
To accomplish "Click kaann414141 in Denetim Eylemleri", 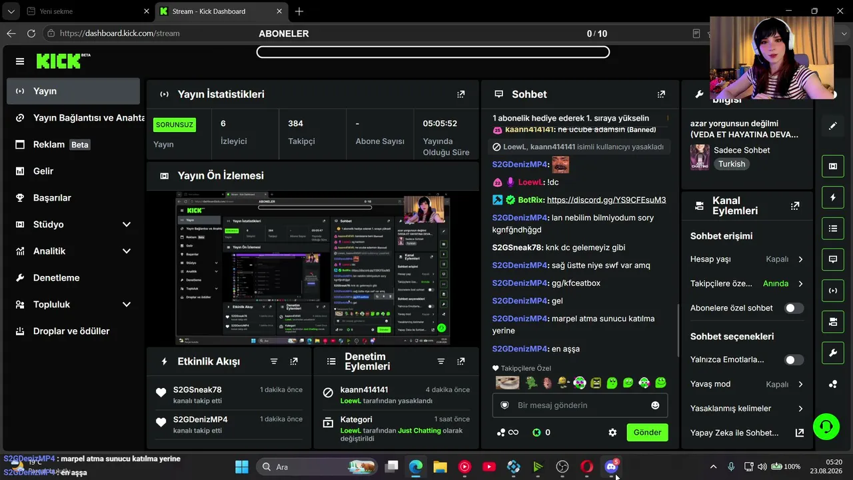I will pyautogui.click(x=364, y=390).
